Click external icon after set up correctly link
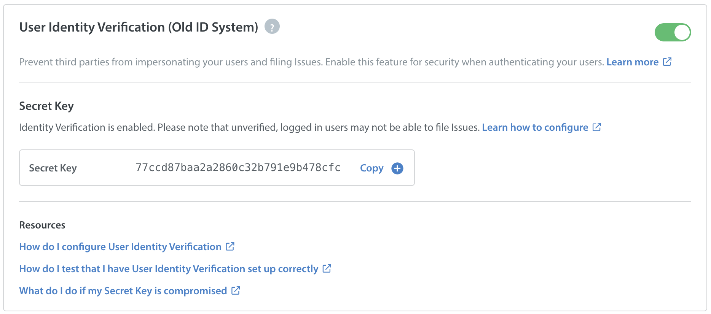 tap(327, 268)
